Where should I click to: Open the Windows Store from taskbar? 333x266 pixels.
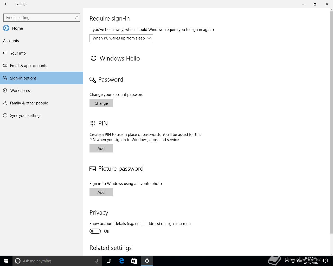click(134, 261)
